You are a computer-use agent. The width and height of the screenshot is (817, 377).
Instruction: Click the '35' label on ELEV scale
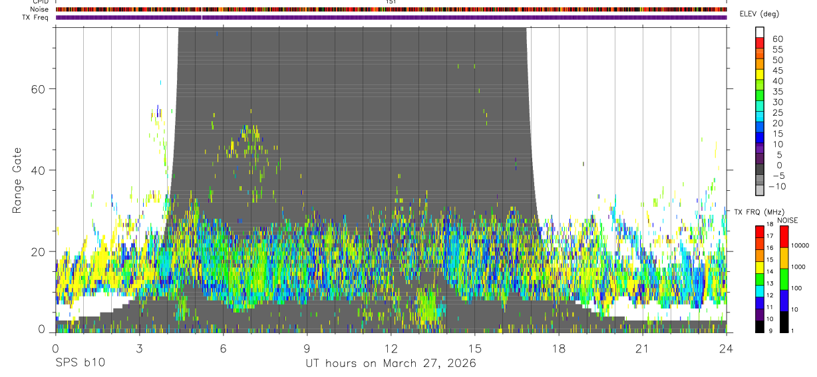pos(777,92)
